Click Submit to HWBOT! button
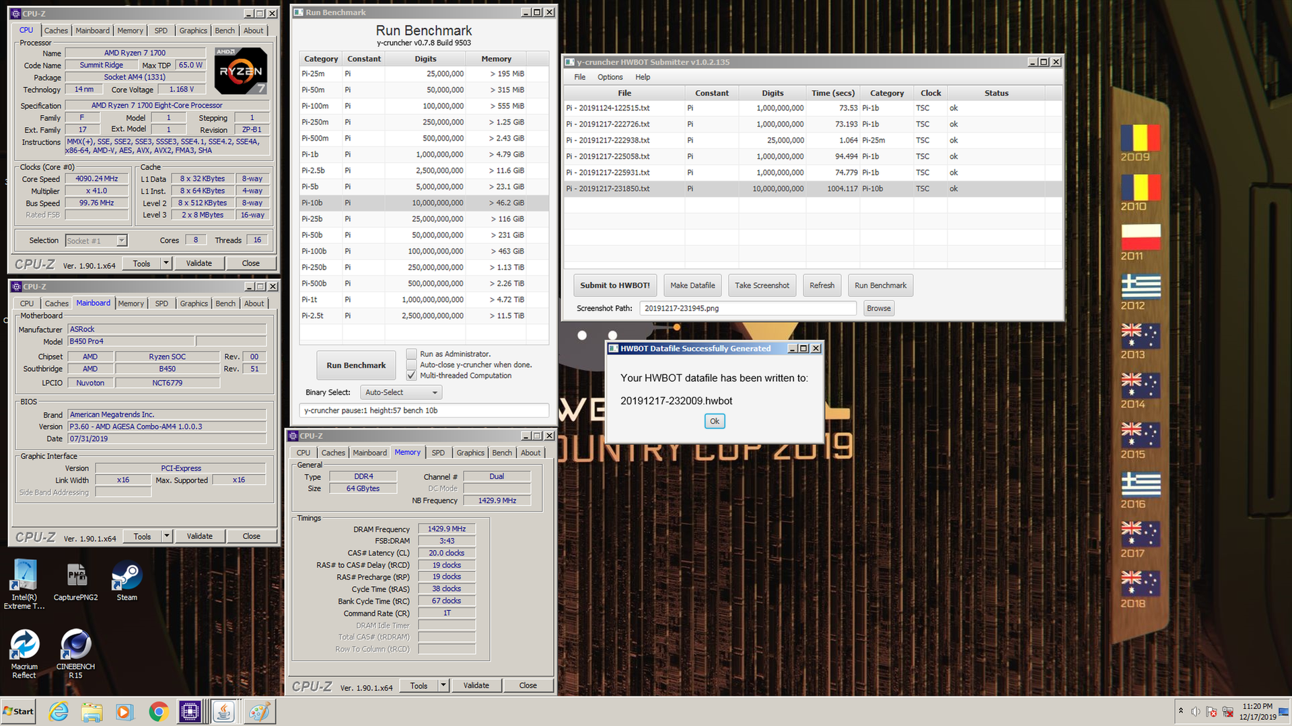 (614, 285)
